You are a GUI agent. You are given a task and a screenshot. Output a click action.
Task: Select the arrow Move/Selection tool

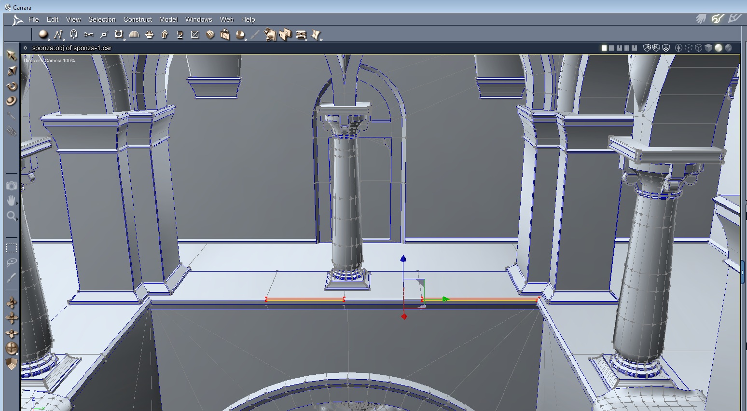pyautogui.click(x=12, y=55)
